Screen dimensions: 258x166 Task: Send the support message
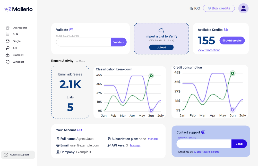tap(239, 144)
